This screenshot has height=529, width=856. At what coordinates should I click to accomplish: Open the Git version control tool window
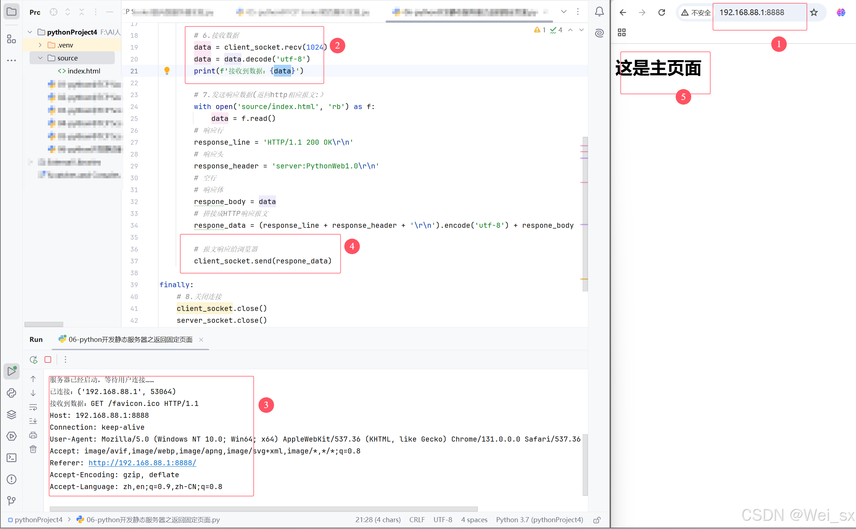click(11, 500)
